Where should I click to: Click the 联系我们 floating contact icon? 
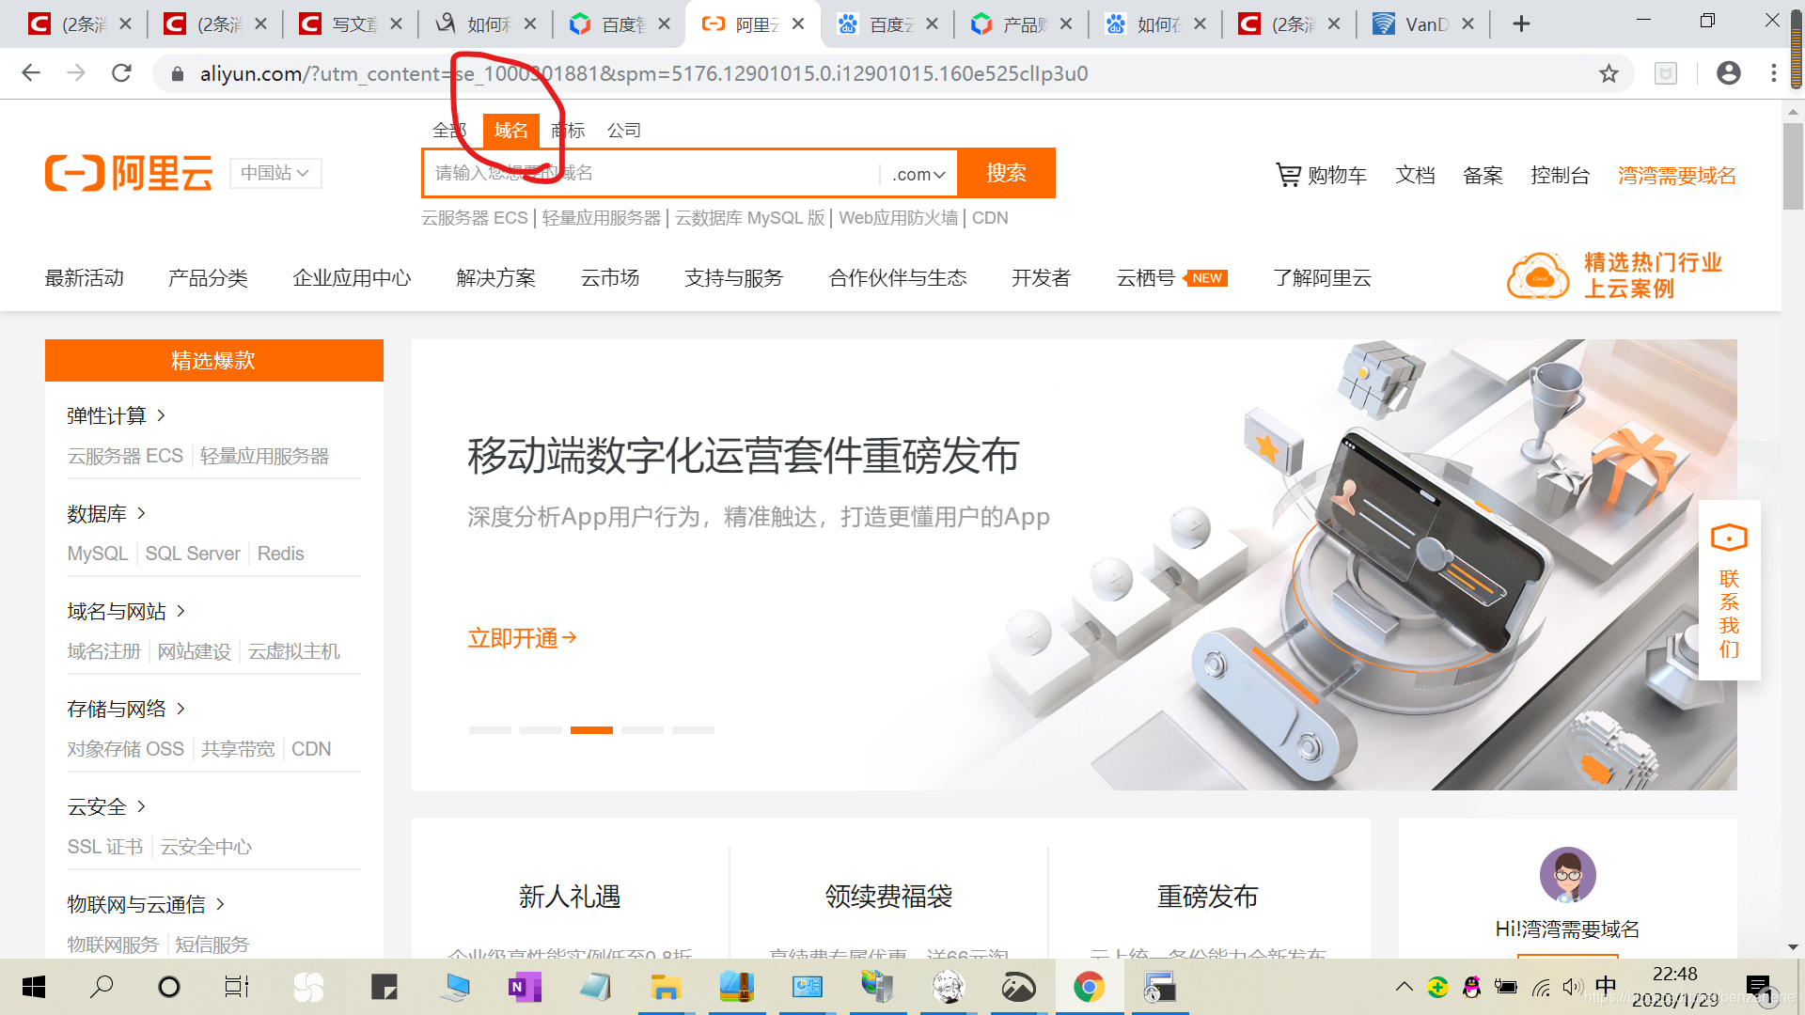(x=1729, y=538)
